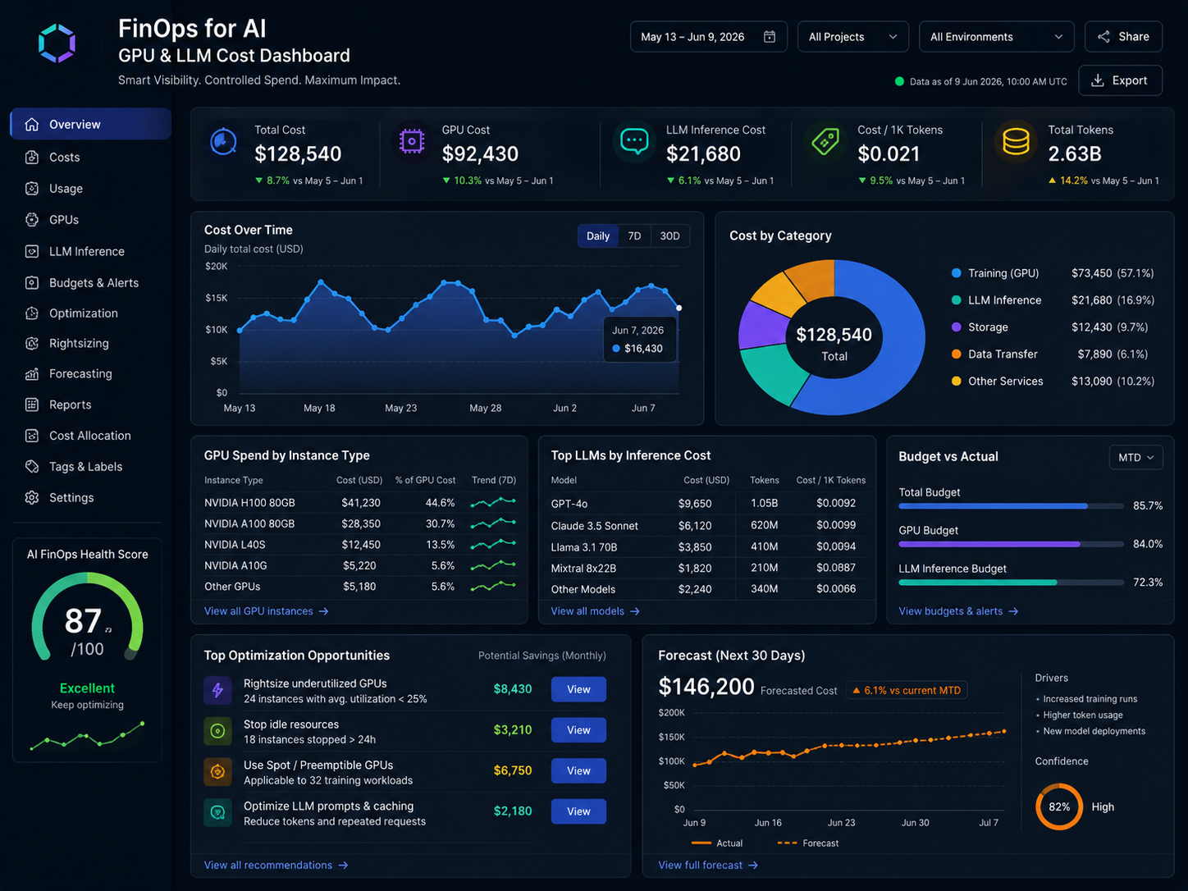Click the Usage sidebar icon
The width and height of the screenshot is (1188, 891).
pyautogui.click(x=32, y=189)
